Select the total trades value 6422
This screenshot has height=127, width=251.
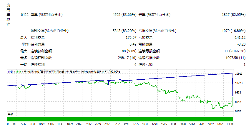[25, 15]
